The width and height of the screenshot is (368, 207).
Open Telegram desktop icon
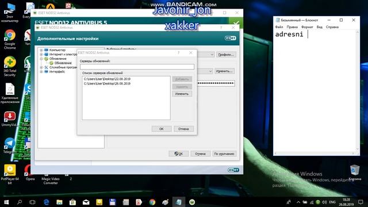[x=10, y=145]
